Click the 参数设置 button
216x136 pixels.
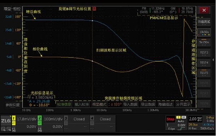click(x=13, y=105)
